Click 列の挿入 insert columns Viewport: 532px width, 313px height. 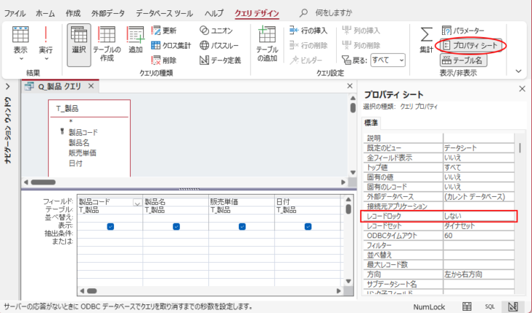point(361,31)
